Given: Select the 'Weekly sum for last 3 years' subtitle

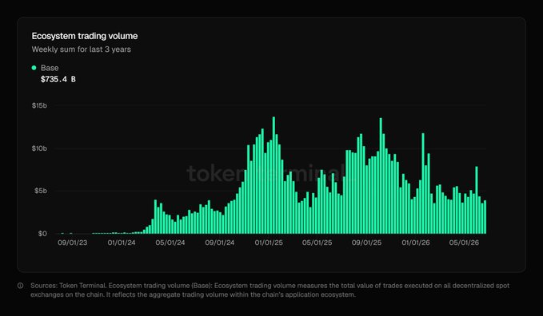Looking at the screenshot, I should tap(82, 49).
